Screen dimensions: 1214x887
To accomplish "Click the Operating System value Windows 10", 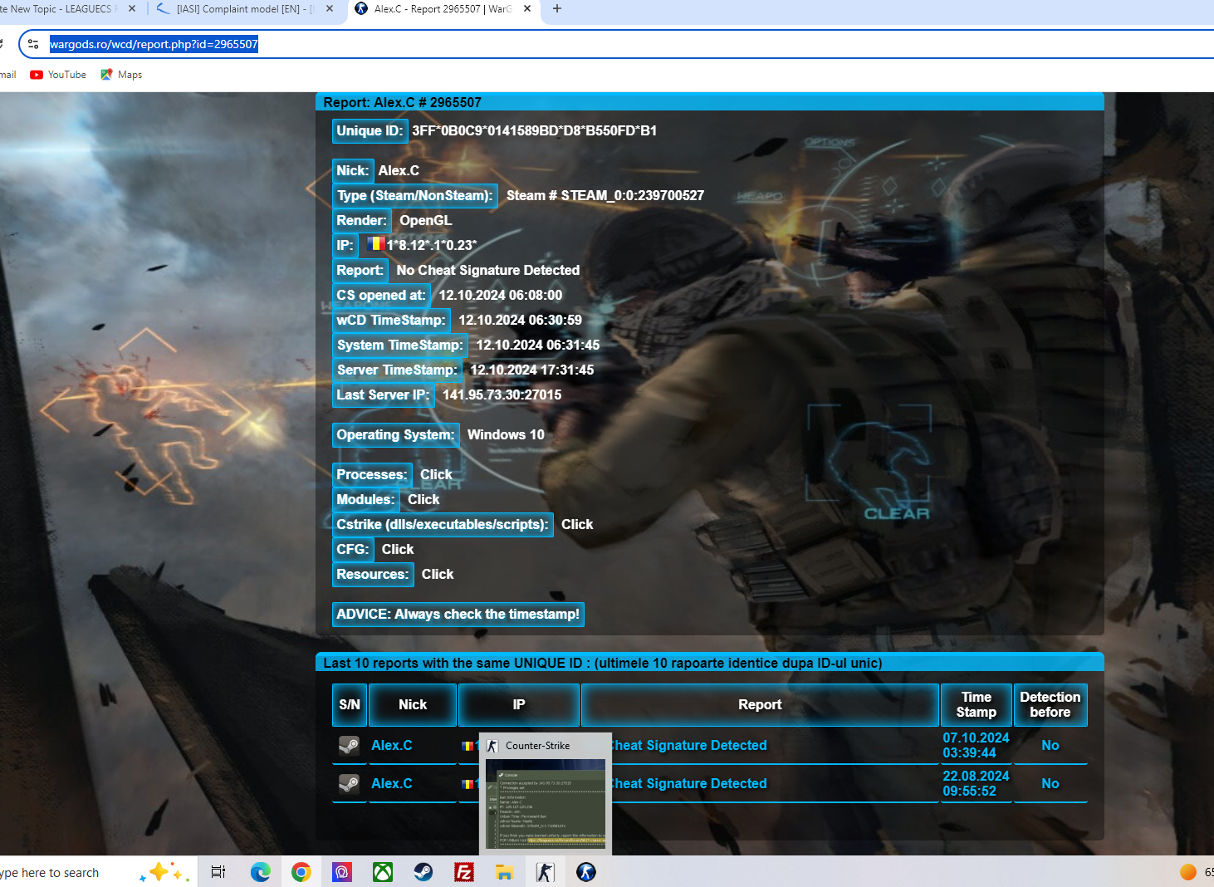I will pyautogui.click(x=506, y=435).
